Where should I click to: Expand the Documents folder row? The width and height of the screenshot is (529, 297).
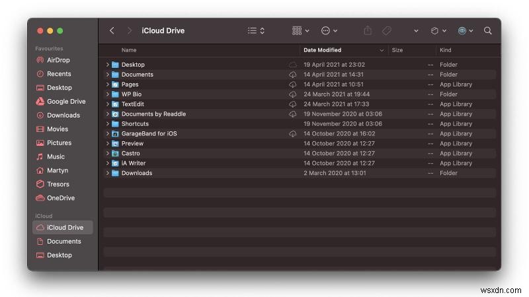pyautogui.click(x=108, y=75)
